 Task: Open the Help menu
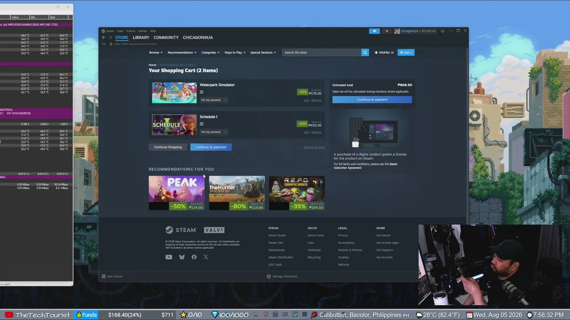(153, 31)
